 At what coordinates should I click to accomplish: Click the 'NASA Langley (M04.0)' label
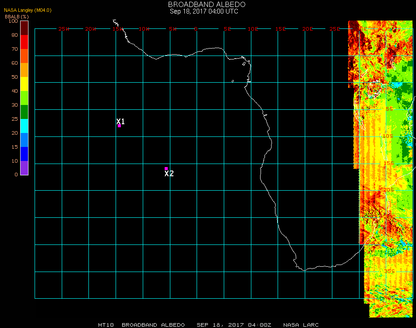[x=28, y=10]
